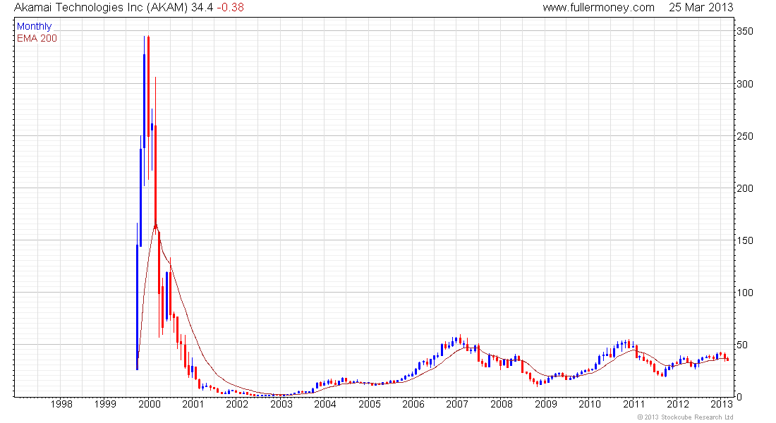Click the 2008 x-axis label
Viewport: 776px width, 423px height.
click(502, 404)
